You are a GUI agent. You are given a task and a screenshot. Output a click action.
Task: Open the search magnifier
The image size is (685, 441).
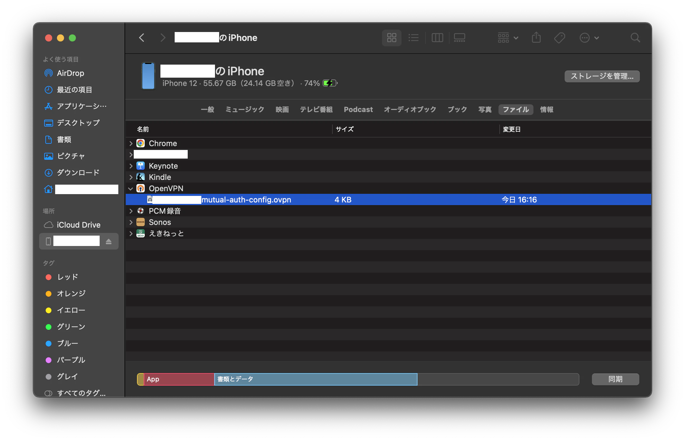tap(635, 38)
